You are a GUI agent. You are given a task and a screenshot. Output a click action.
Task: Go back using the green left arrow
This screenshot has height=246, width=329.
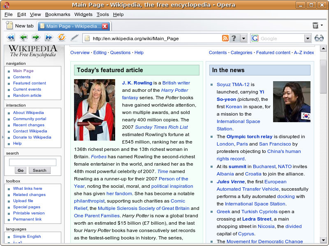(23, 38)
